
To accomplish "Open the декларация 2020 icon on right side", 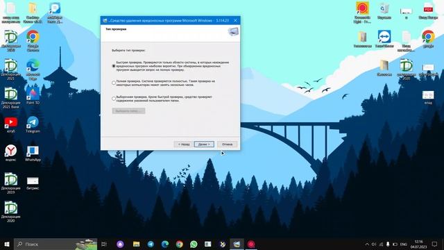I will 406,69.
